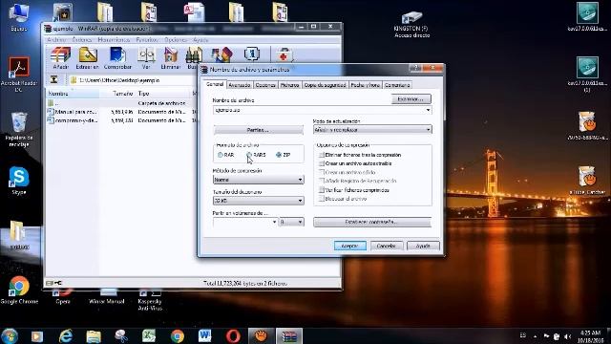
Task: Open Archivo menu in WinRAR window
Action: (56, 40)
